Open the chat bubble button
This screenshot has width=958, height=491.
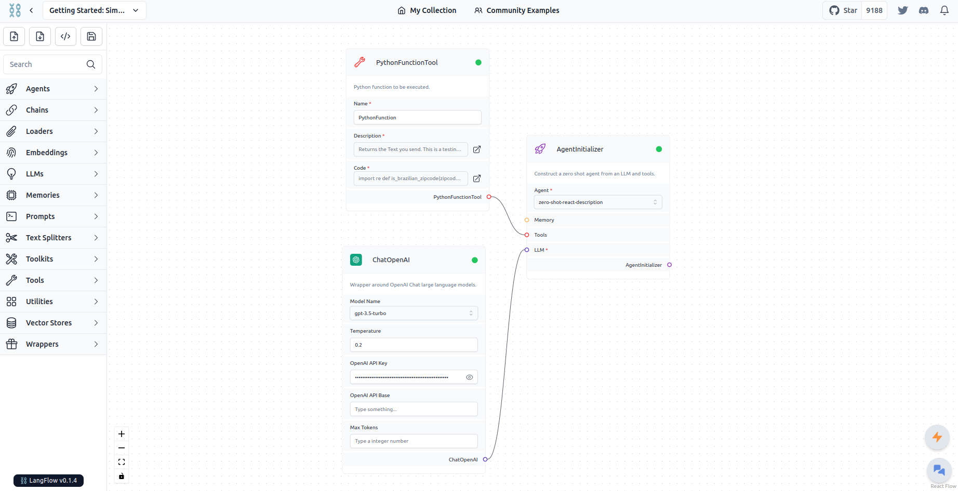pos(939,470)
